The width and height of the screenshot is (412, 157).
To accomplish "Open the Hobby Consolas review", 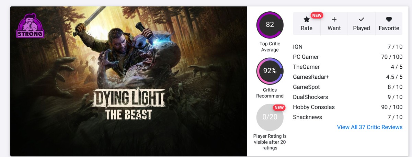I will 313,107.
